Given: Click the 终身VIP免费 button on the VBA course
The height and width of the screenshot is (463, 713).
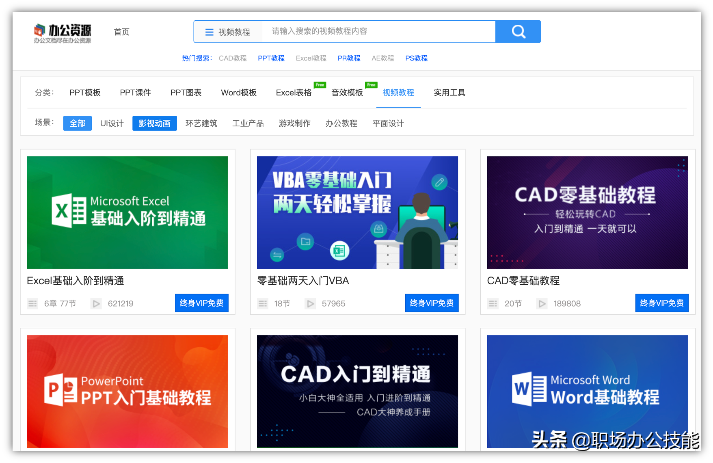Looking at the screenshot, I should (x=432, y=303).
